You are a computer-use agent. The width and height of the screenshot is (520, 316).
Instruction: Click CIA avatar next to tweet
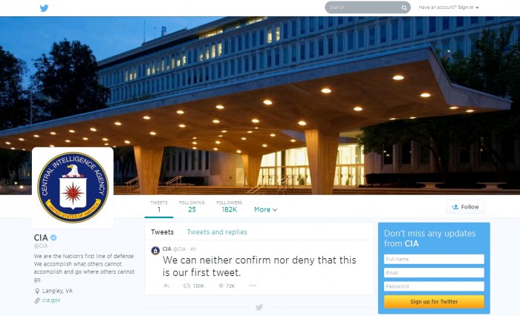[x=155, y=251]
